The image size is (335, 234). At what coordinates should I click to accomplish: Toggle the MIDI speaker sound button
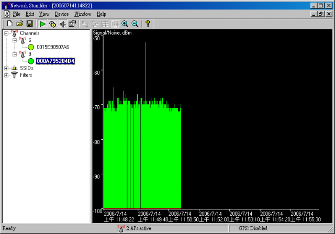pos(62,24)
